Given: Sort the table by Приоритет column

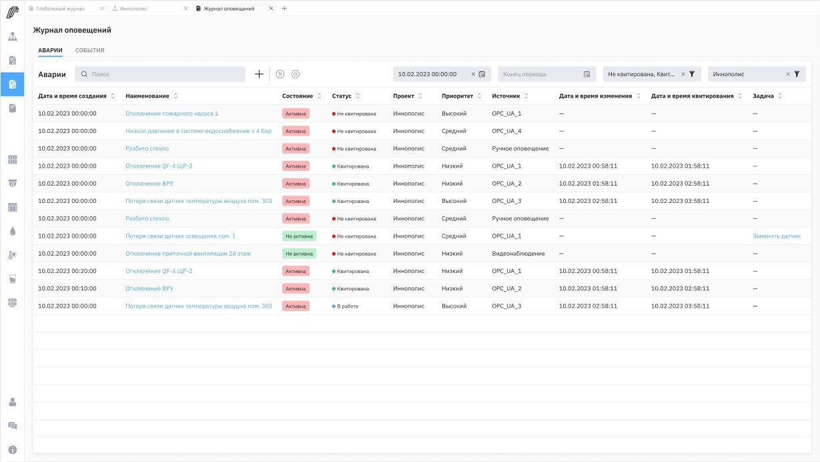Looking at the screenshot, I should 480,96.
